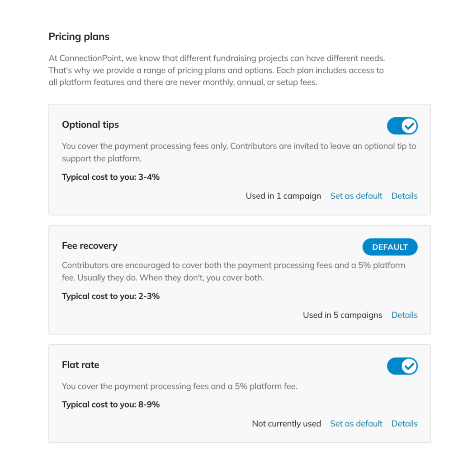Click 'Typical cost to you: 3-4%' text
The width and height of the screenshot is (463, 460).
[x=111, y=177]
